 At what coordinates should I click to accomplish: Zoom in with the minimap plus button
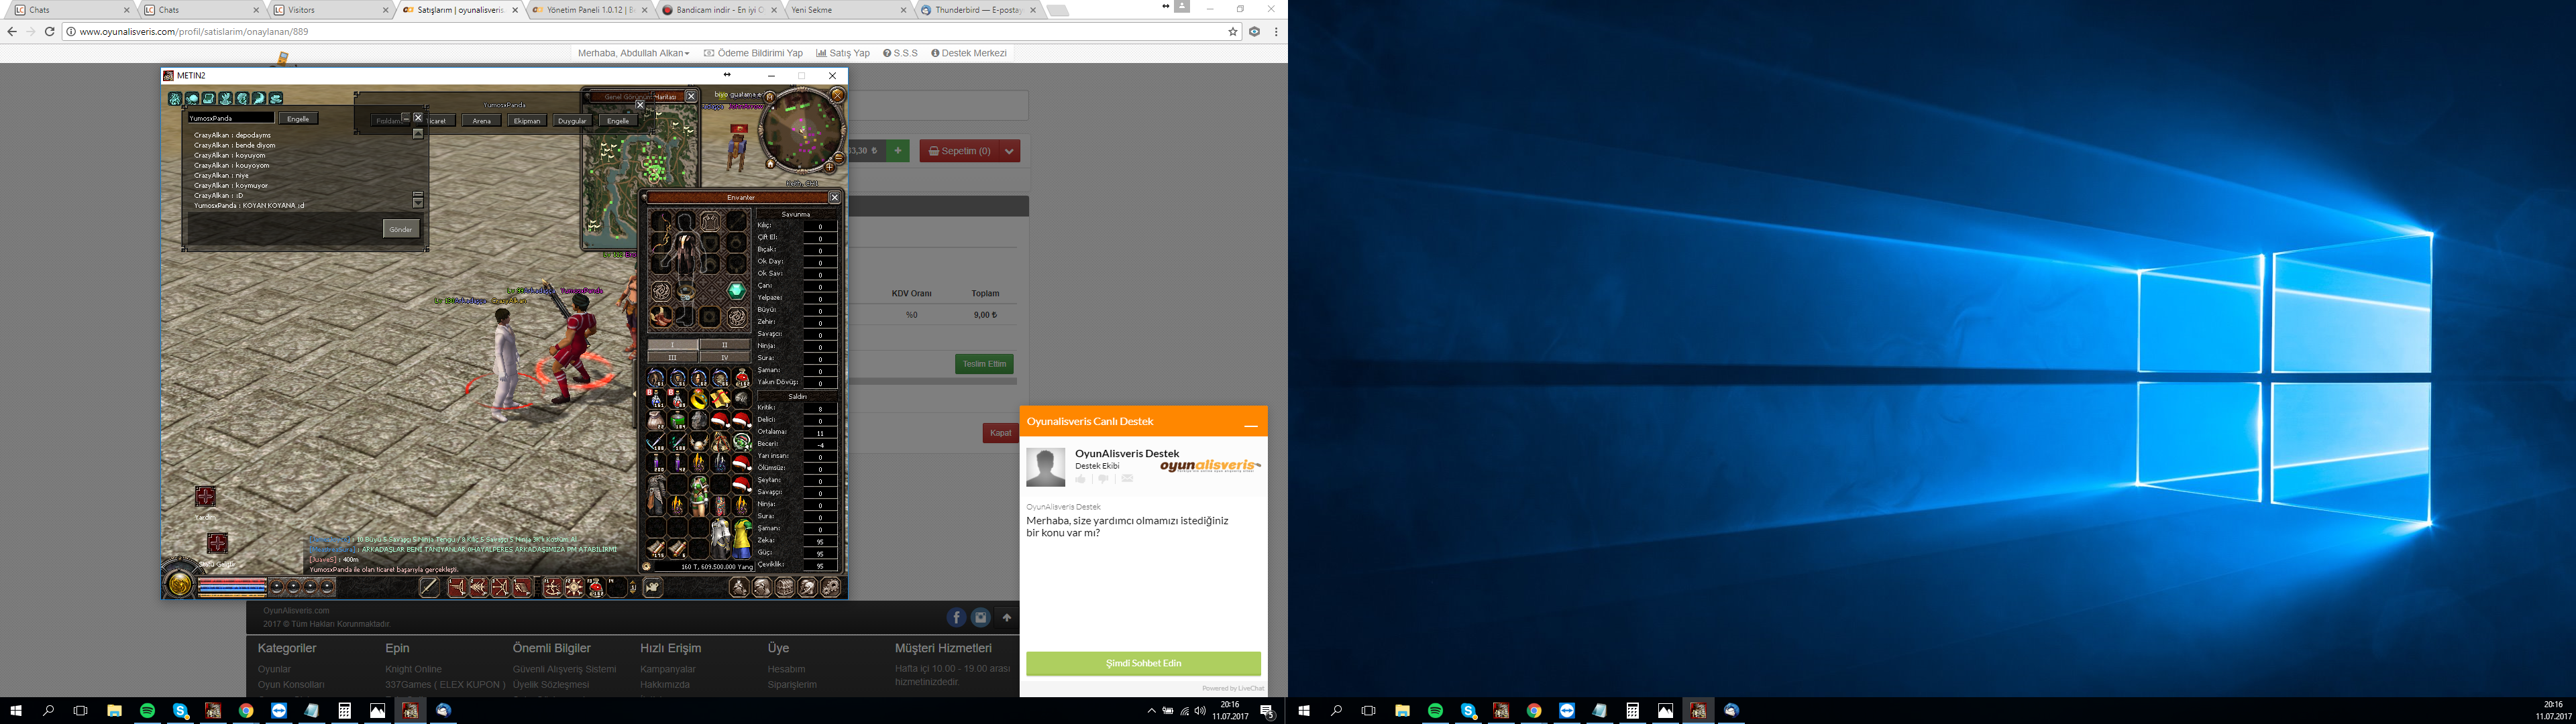pyautogui.click(x=830, y=168)
